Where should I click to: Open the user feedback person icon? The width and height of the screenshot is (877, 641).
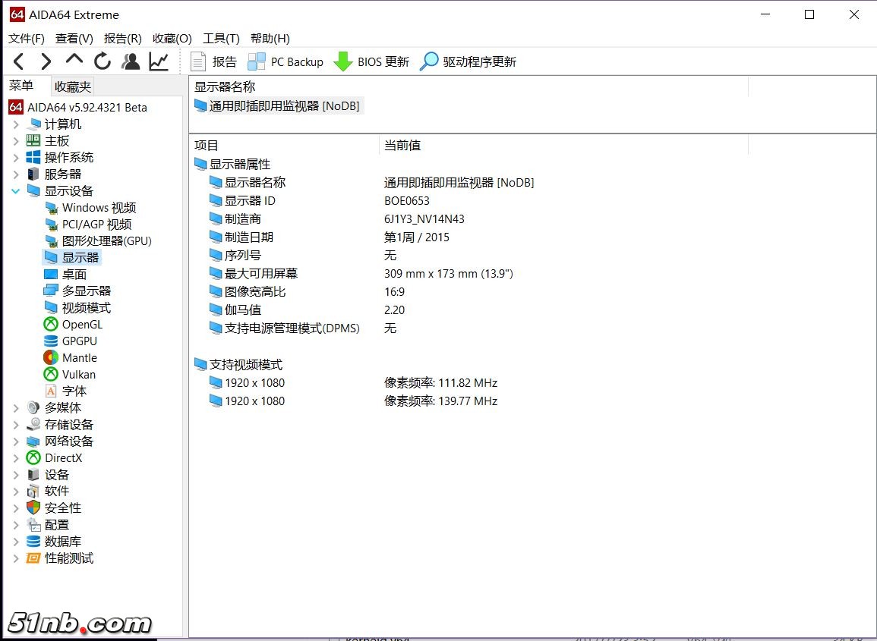[x=131, y=61]
